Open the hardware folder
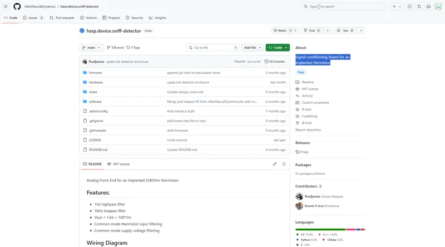The image size is (445, 247). pyautogui.click(x=96, y=83)
